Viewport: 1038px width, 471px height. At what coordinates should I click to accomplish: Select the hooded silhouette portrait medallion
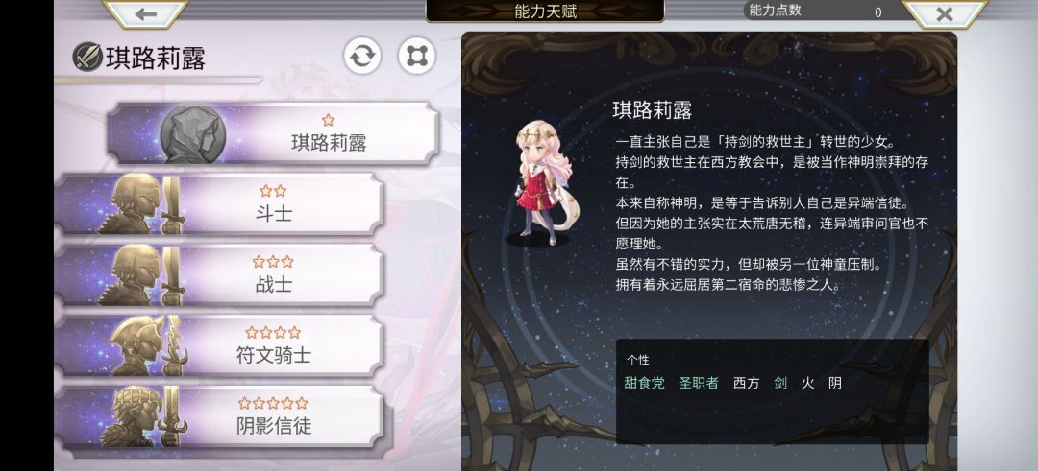pyautogui.click(x=192, y=134)
